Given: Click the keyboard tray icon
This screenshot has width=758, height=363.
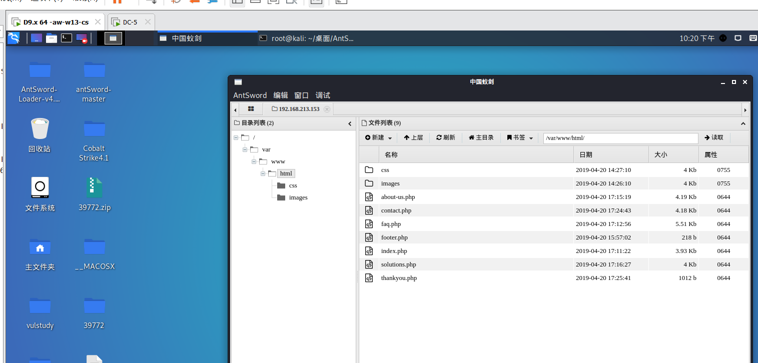Looking at the screenshot, I should 752,38.
